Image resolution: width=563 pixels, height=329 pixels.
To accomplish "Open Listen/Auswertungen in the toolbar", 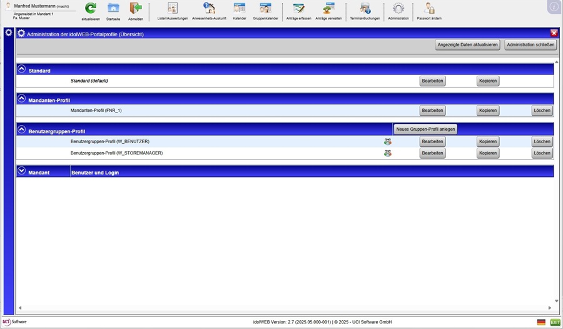I will point(173,9).
